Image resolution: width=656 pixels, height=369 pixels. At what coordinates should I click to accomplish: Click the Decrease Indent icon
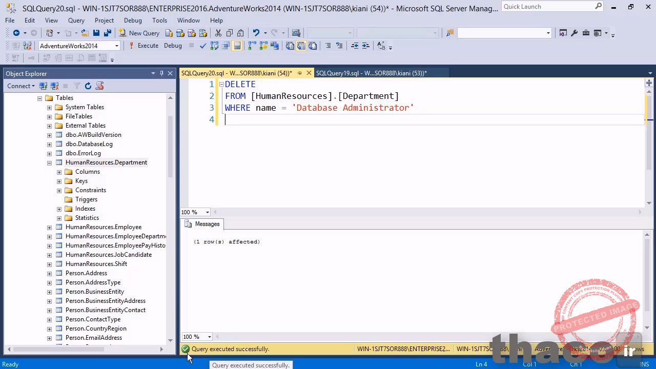pyautogui.click(x=355, y=46)
